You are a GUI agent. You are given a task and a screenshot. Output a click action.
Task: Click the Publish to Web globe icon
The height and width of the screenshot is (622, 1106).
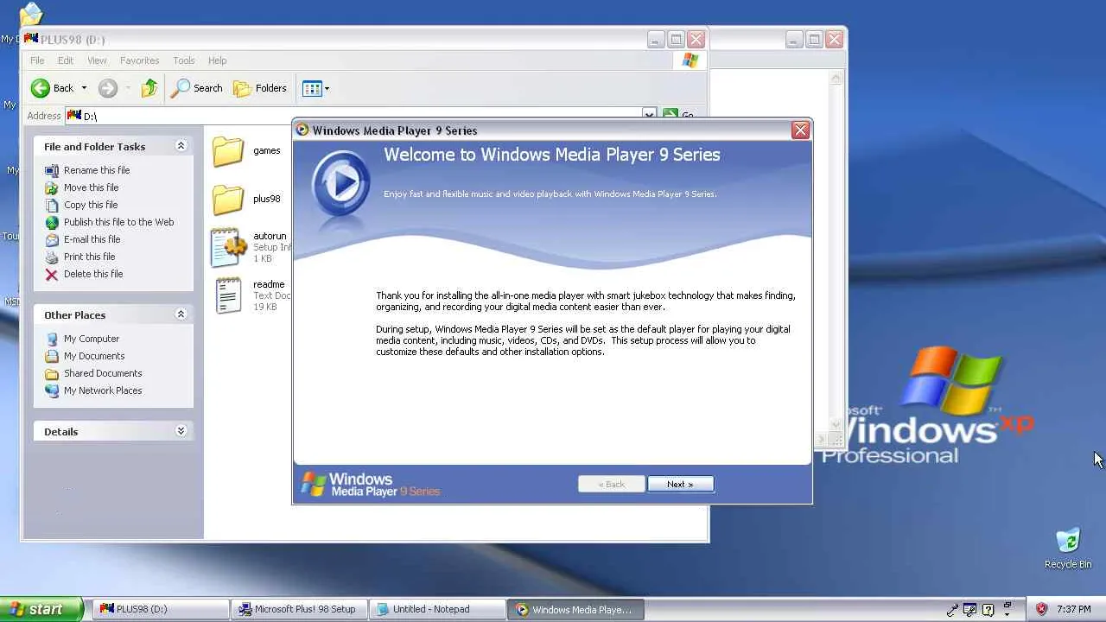pyautogui.click(x=52, y=223)
